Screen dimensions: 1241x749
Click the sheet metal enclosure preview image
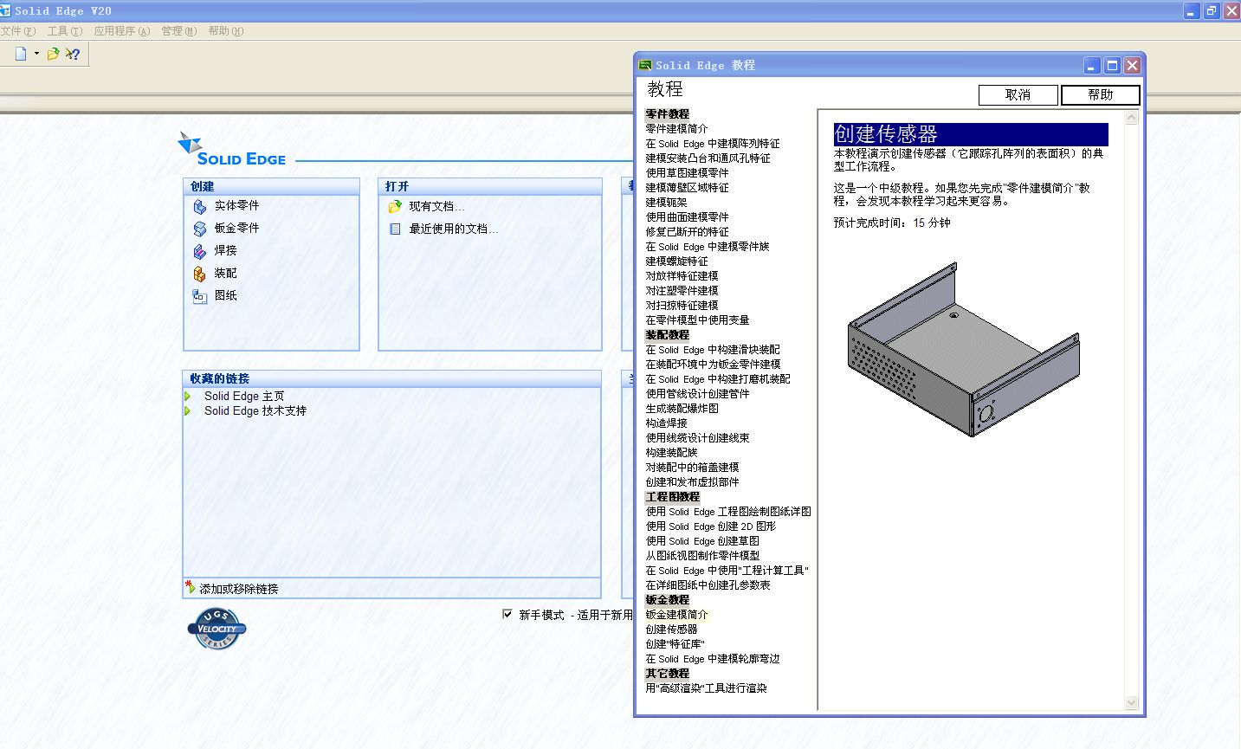coord(963,350)
